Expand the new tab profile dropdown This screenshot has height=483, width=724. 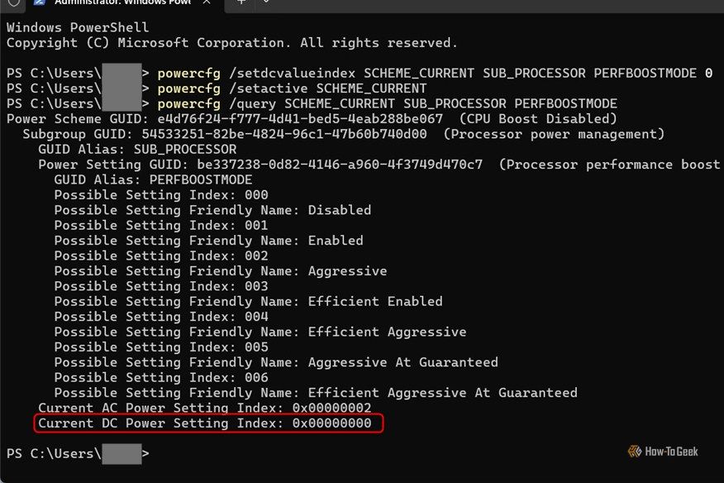point(266,2)
